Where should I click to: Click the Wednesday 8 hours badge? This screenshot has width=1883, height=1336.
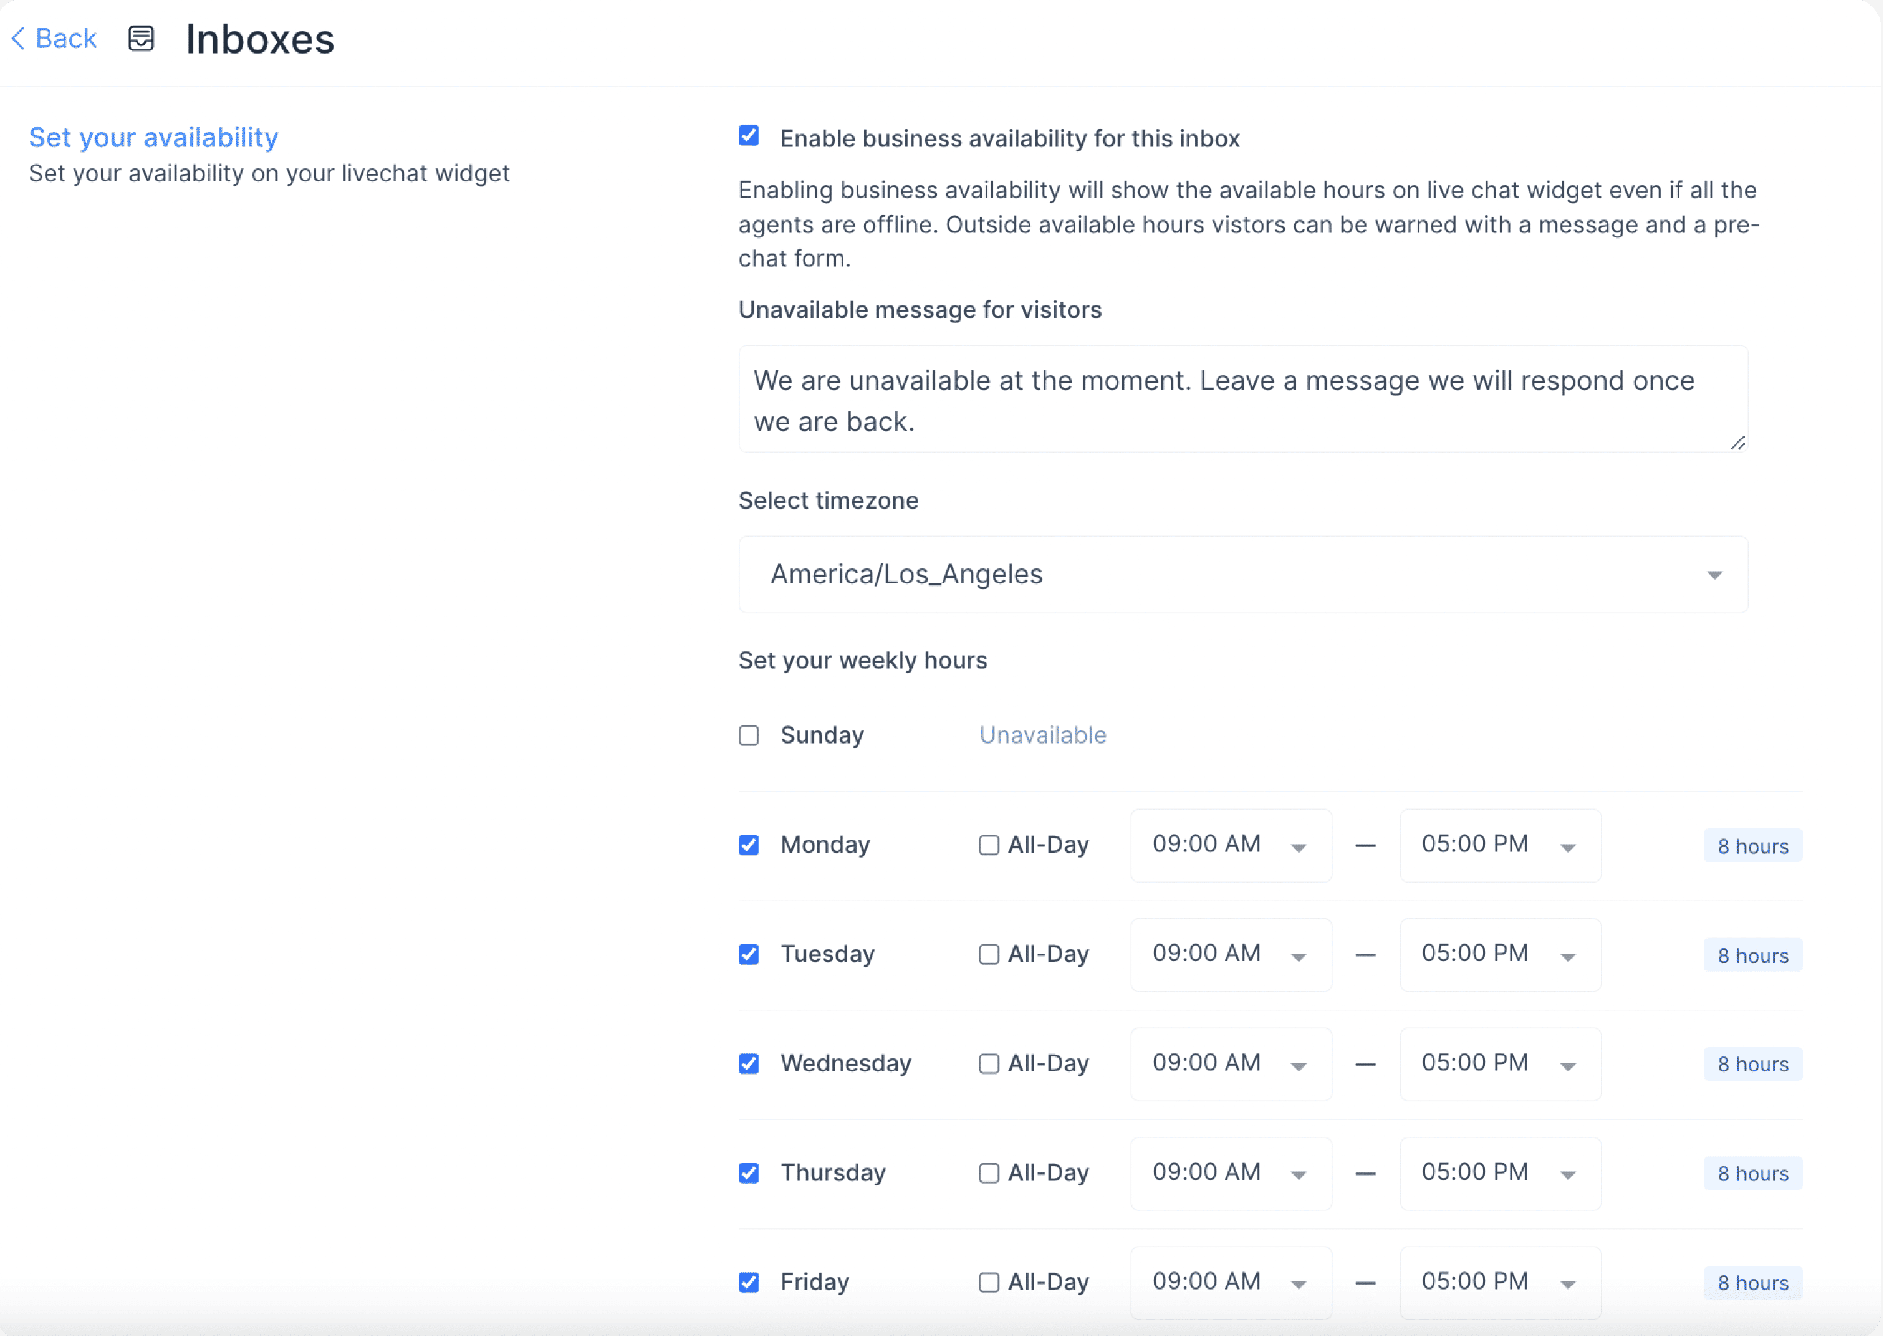click(x=1753, y=1065)
